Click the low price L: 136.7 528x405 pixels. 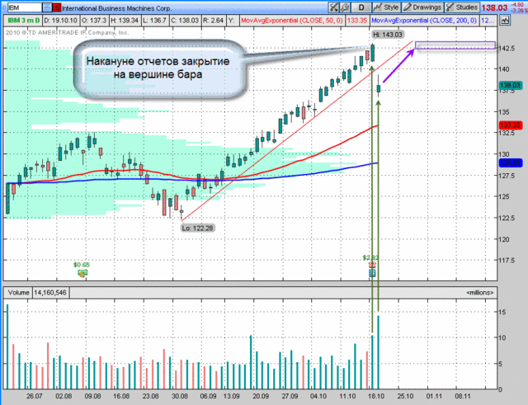(154, 21)
